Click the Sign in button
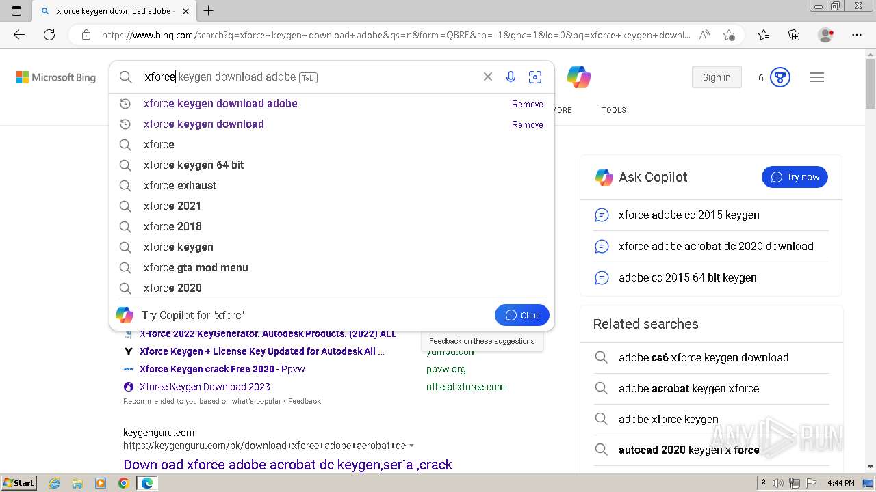The width and height of the screenshot is (876, 492). point(717,77)
